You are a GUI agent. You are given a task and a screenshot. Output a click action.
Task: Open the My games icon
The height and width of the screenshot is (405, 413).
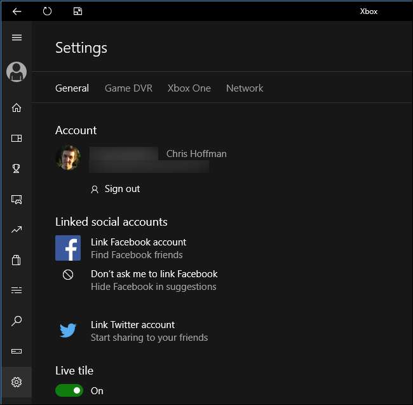point(17,138)
